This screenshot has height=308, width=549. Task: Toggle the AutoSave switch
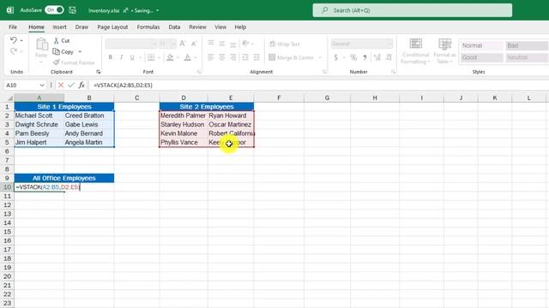pyautogui.click(x=54, y=10)
